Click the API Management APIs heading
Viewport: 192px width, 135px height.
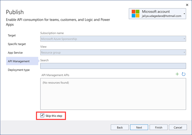[x=56, y=75]
